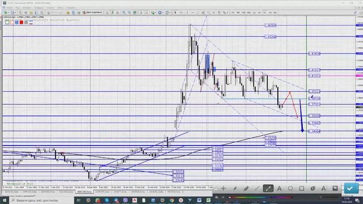Viewport: 363px width, 204px height.
Task: Open the templates dropdown
Action: [168, 12]
